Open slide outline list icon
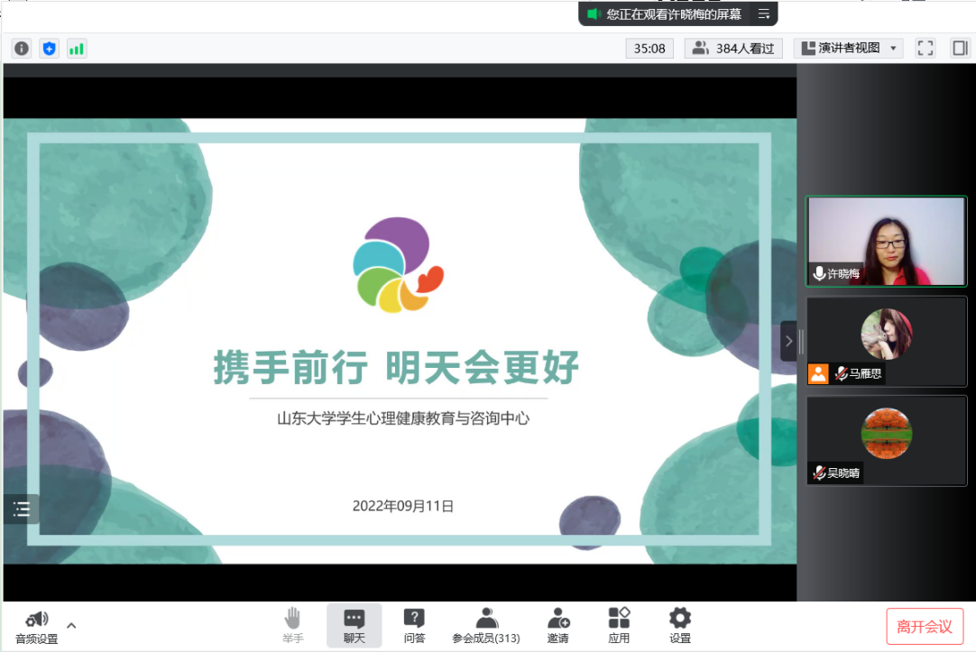 [x=22, y=509]
